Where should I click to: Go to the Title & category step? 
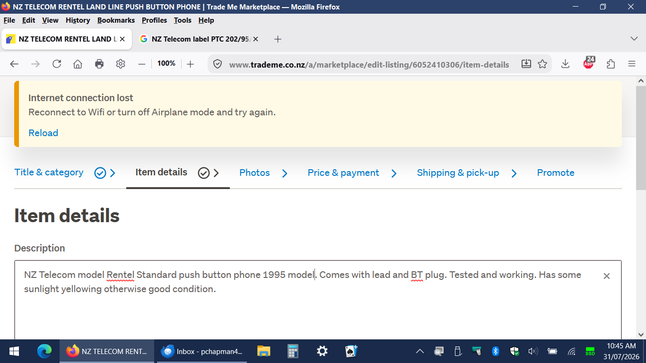[49, 173]
